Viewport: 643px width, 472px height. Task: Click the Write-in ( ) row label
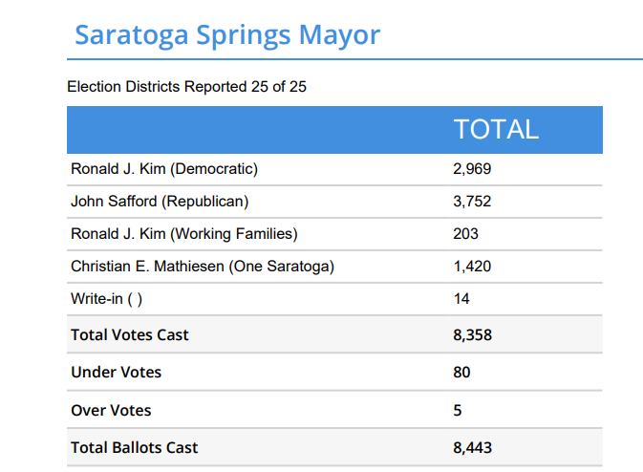tap(107, 299)
